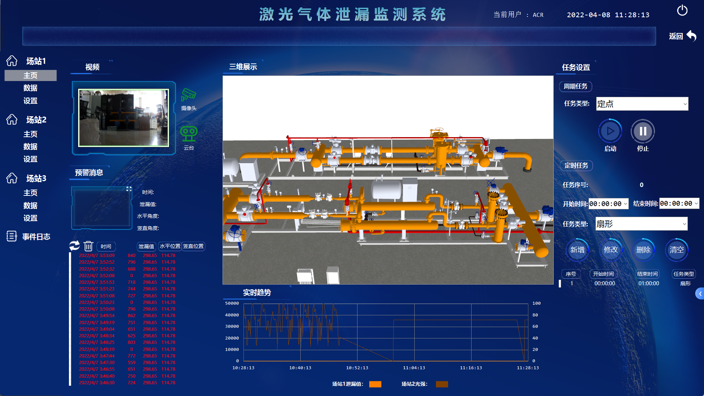Screen dimensions: 704x396
Task: Open 场站2 主页 page
Action: (x=30, y=134)
